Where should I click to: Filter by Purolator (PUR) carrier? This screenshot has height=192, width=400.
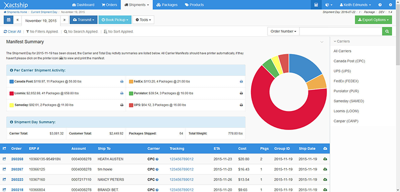(x=346, y=91)
